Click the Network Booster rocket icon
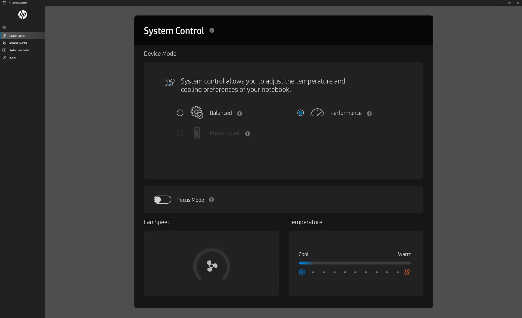This screenshot has width=522, height=318. tap(4, 43)
